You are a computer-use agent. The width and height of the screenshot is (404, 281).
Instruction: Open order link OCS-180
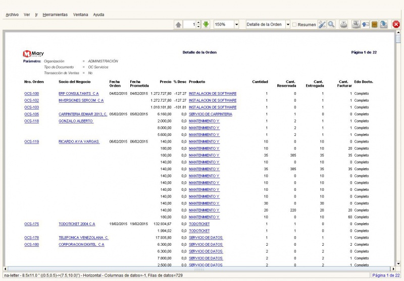click(x=31, y=245)
